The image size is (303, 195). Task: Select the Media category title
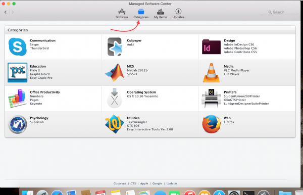229,66
